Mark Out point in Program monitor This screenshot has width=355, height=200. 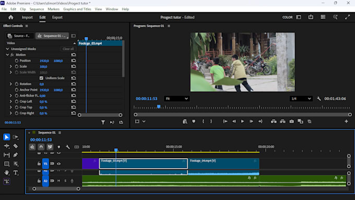click(211, 121)
